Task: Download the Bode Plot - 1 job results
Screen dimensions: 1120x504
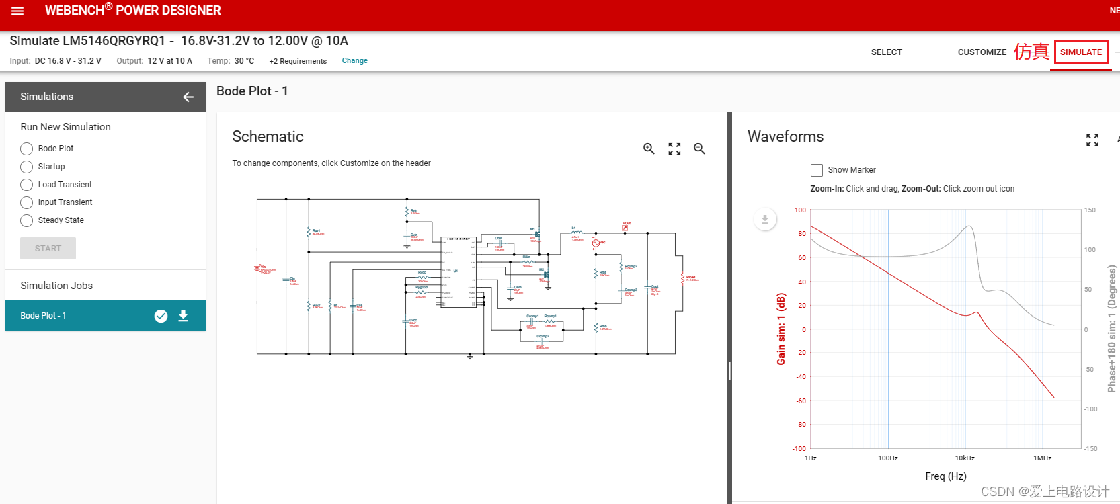Action: [183, 316]
